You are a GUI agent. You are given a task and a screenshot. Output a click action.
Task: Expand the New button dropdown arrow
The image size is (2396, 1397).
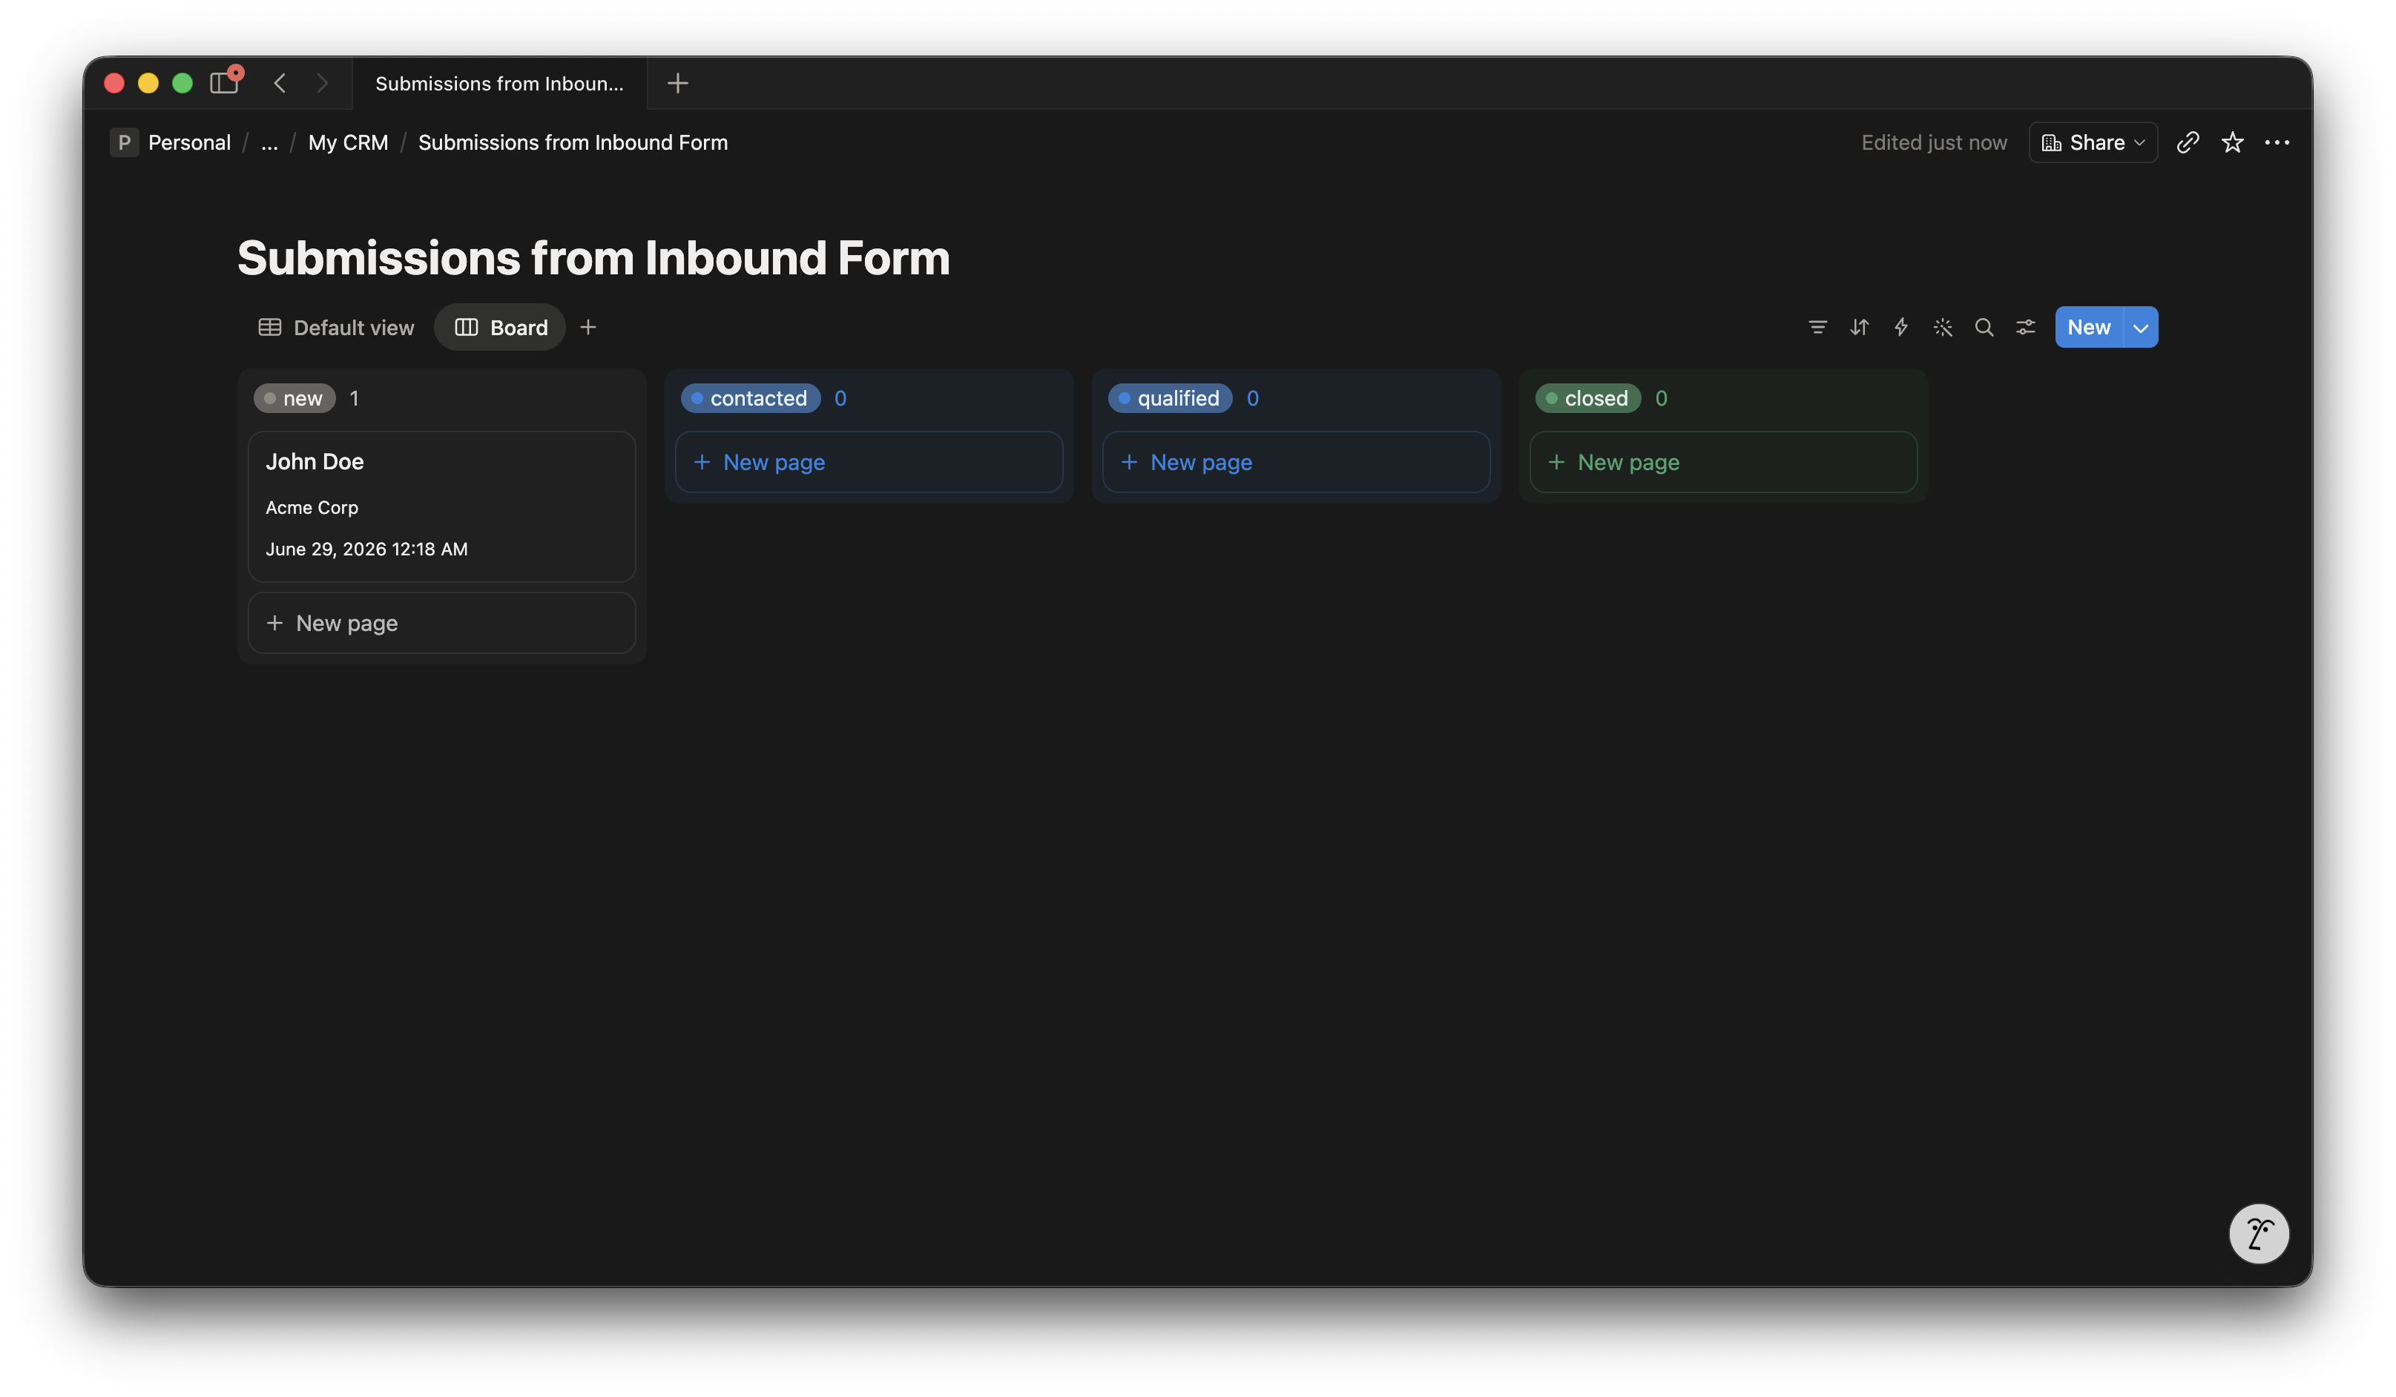point(2140,328)
